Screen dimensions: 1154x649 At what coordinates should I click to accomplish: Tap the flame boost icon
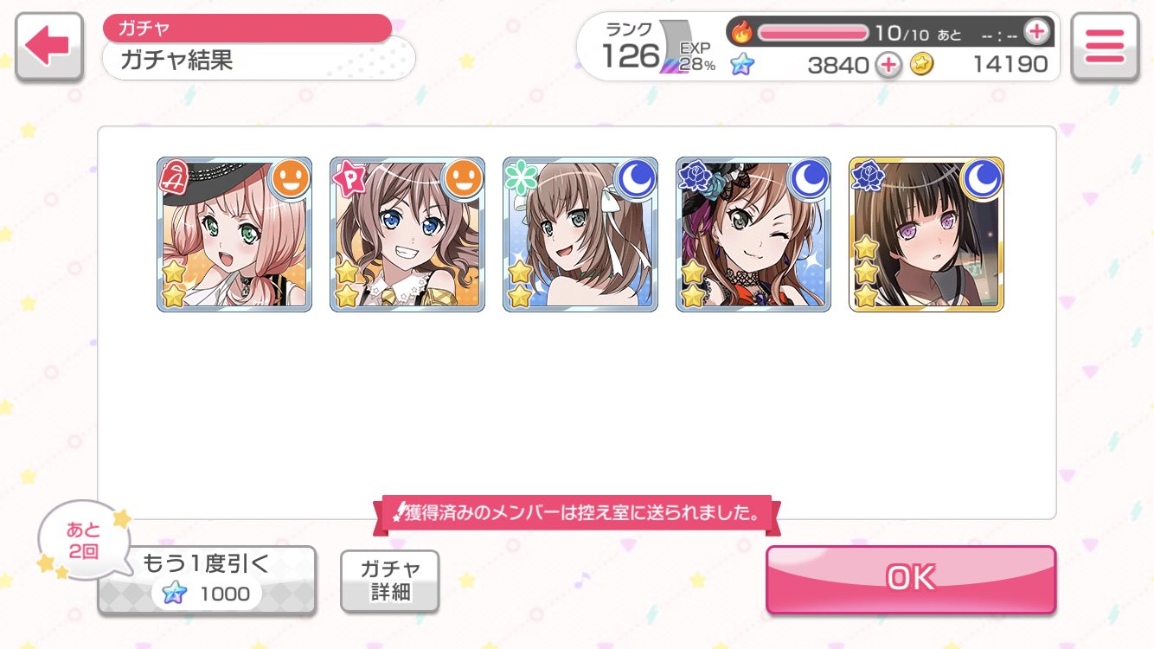742,33
